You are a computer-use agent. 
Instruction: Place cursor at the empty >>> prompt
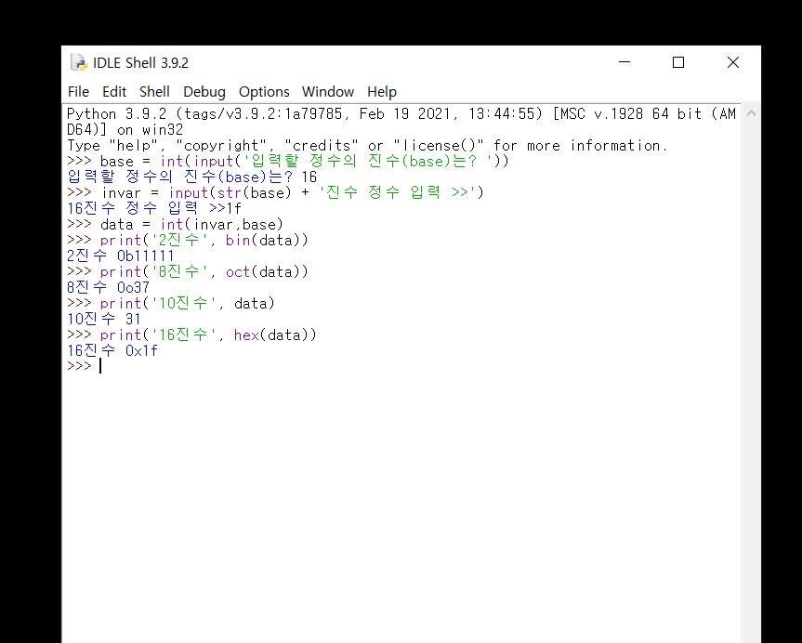click(100, 366)
